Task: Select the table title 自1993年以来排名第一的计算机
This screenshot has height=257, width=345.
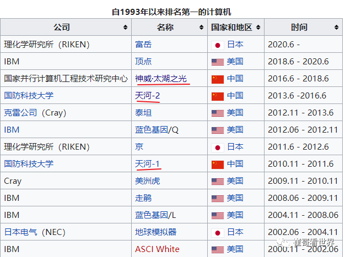Action: 171,12
